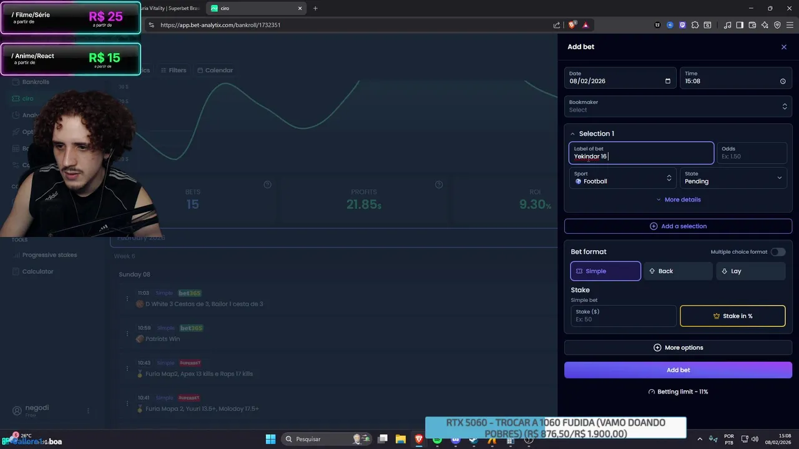Open the music note media control icon
Screen dimensions: 799x449
click(727, 25)
